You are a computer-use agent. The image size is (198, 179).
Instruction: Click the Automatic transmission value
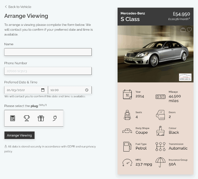tap(178, 148)
